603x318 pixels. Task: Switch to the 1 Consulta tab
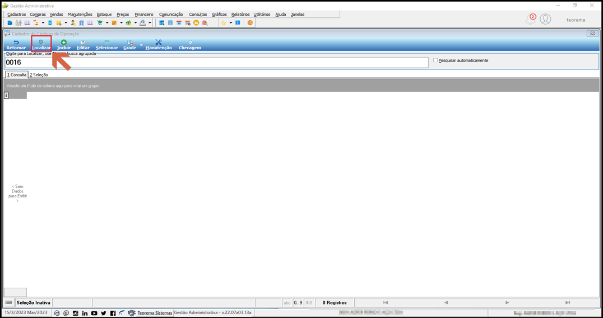pos(17,75)
